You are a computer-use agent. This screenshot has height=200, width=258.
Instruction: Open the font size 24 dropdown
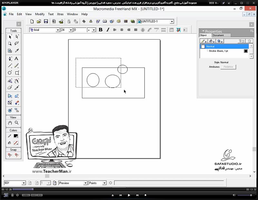pyautogui.click(x=71, y=30)
